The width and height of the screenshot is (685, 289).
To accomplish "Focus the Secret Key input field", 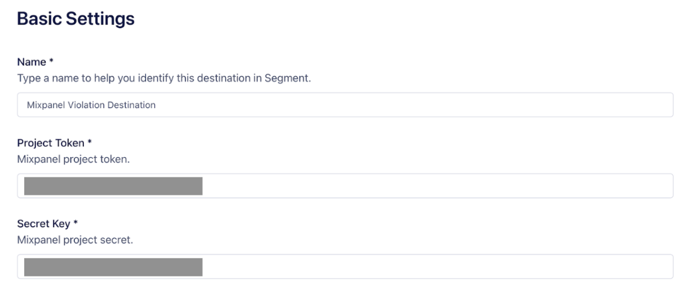I will (x=434, y=267).
